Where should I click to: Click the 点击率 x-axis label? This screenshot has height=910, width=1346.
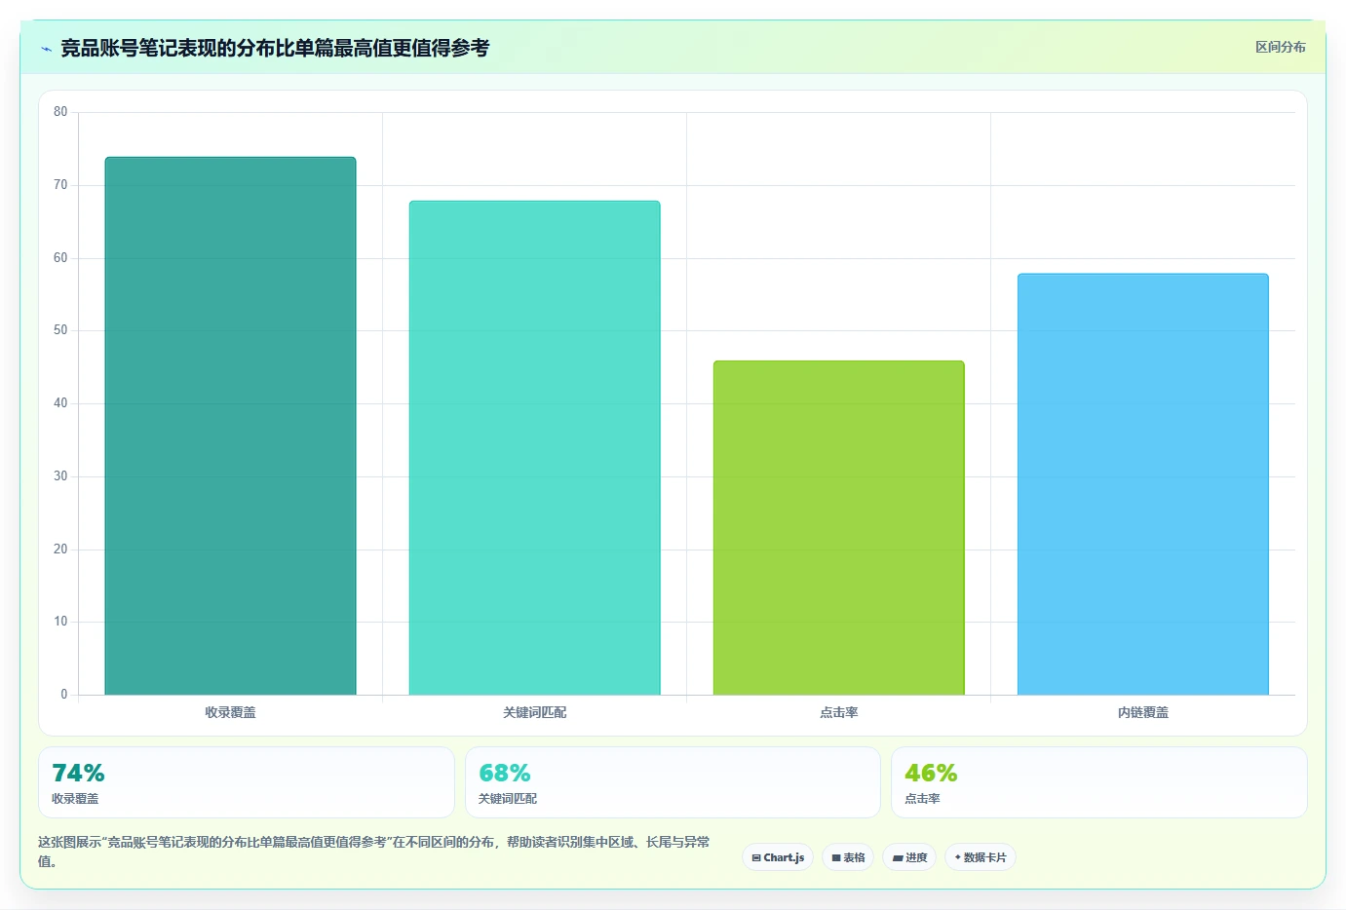[838, 712]
